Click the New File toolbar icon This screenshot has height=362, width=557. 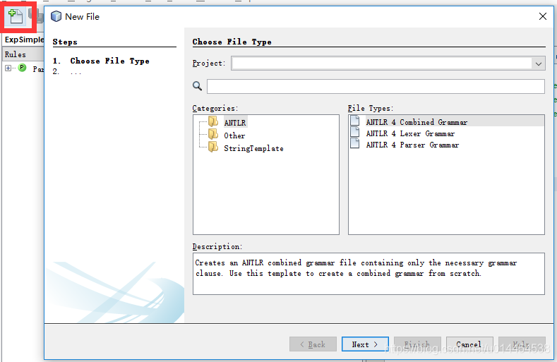(16, 17)
